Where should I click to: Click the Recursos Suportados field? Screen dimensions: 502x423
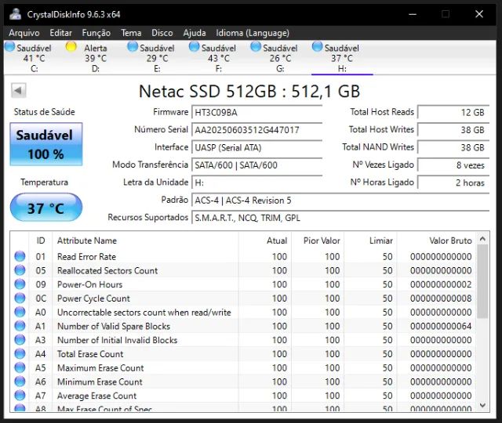(340, 218)
